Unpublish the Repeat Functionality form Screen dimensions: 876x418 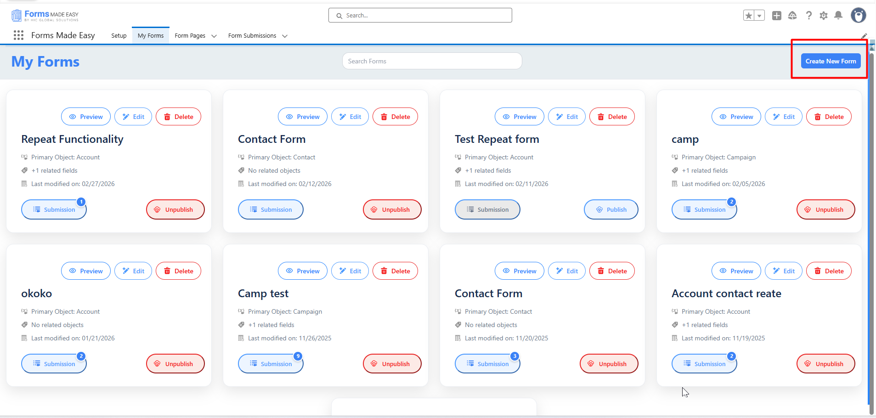[175, 209]
